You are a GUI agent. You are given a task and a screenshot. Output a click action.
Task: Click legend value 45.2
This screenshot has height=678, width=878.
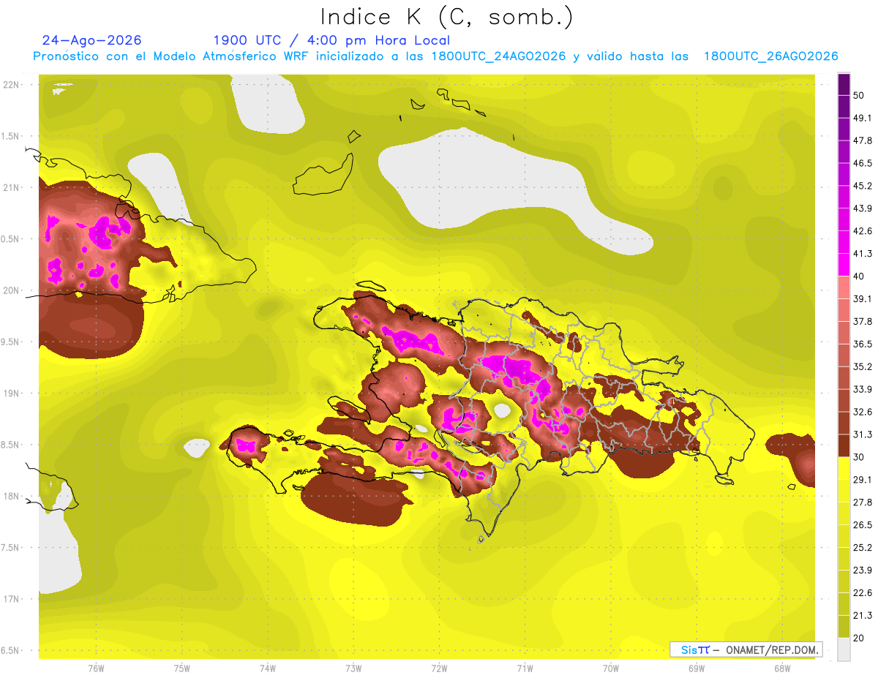point(863,186)
